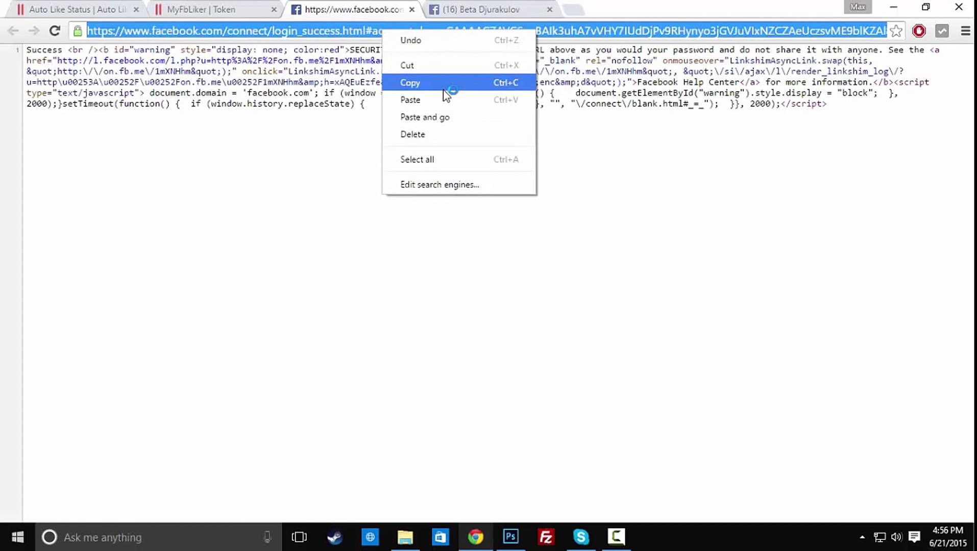Switch to the MyFbLiker Token tab
977x551 pixels.
[214, 9]
